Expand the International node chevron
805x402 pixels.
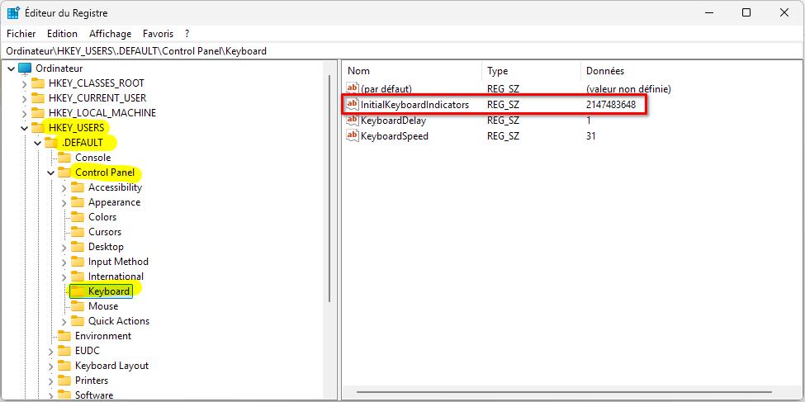pos(64,277)
